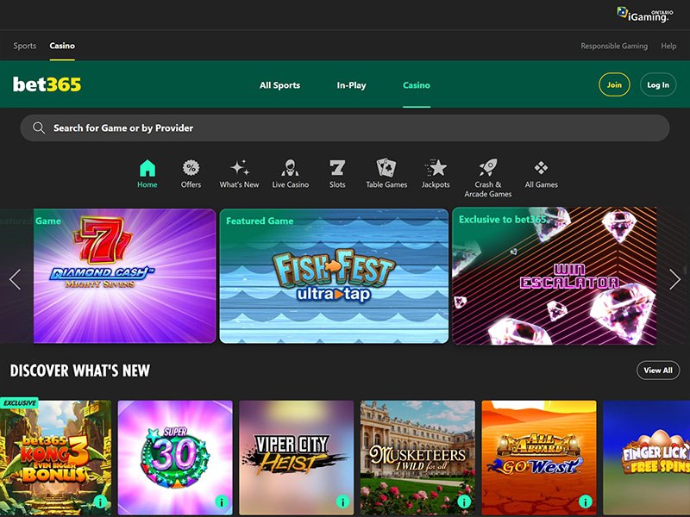Click the Log In button
Viewport: 690px width, 517px height.
658,84
